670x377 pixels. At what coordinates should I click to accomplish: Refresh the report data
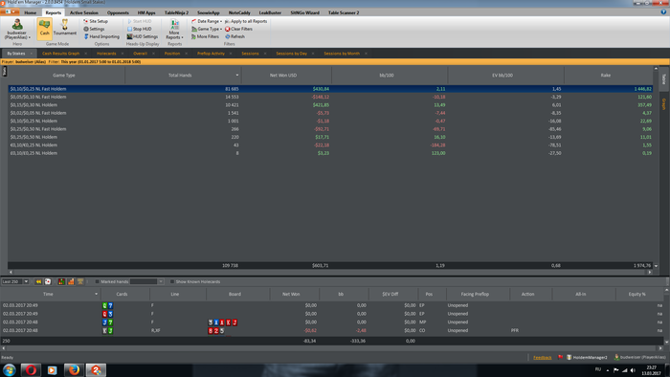[235, 36]
